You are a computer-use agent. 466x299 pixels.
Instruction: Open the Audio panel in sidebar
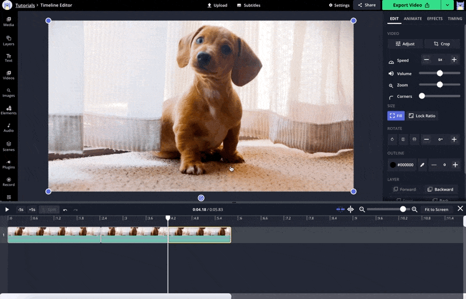(x=9, y=127)
